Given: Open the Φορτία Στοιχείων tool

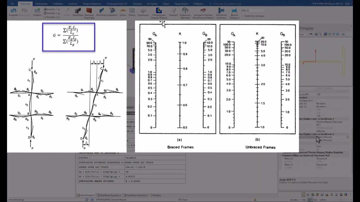Looking at the screenshot, I should point(234,13).
